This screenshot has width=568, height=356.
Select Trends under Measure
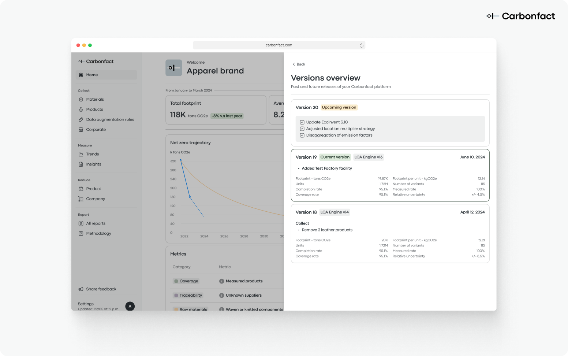93,154
